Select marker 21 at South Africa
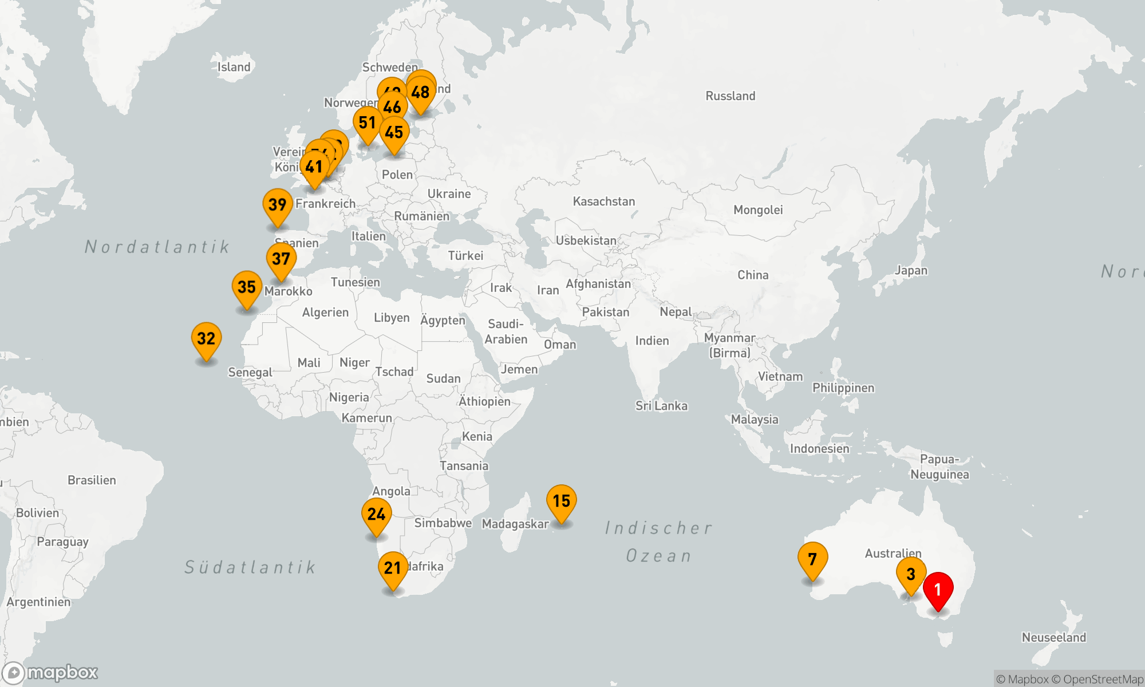 [x=393, y=568]
